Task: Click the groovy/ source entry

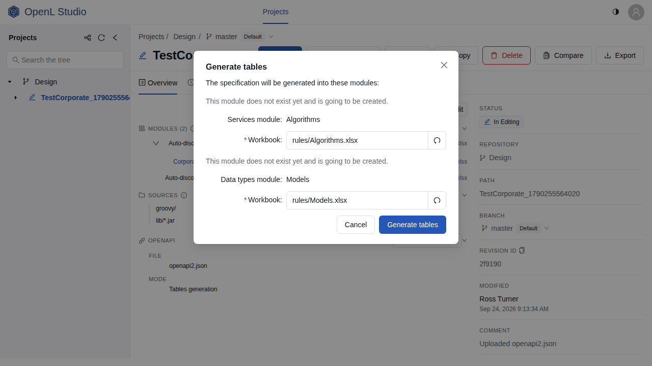Action: 166,208
